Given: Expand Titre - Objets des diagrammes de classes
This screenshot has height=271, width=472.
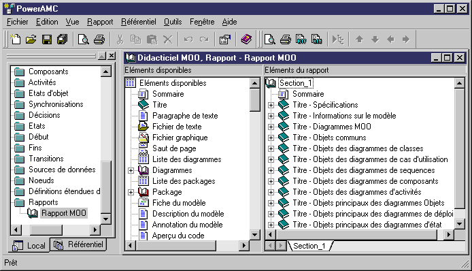Looking at the screenshot, I should coord(271,148).
